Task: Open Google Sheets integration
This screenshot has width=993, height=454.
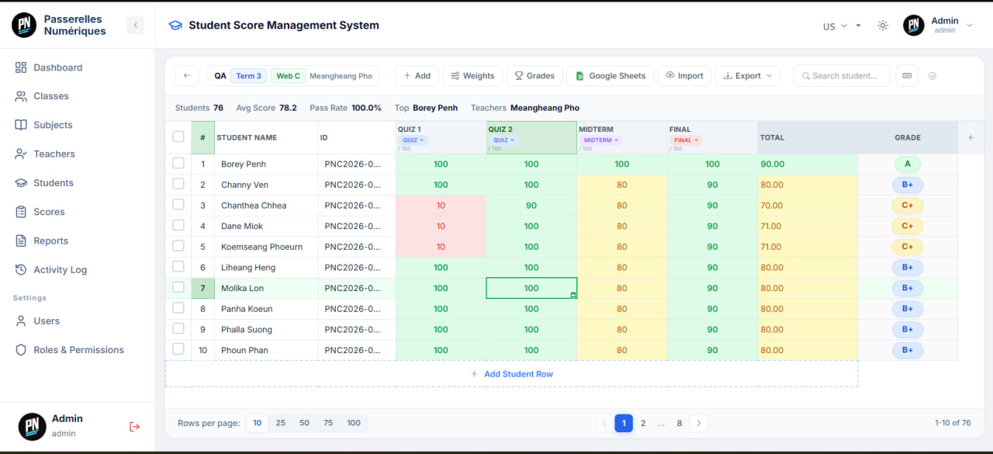Action: pyautogui.click(x=610, y=76)
